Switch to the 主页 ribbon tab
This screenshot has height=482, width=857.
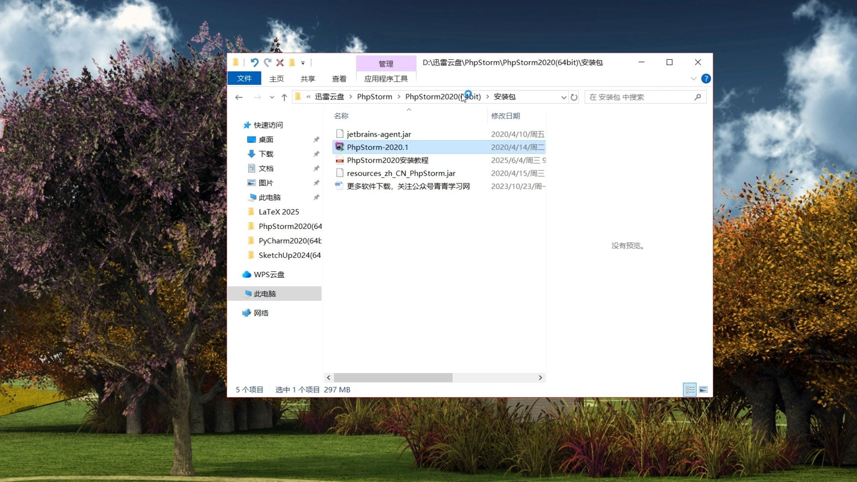277,79
